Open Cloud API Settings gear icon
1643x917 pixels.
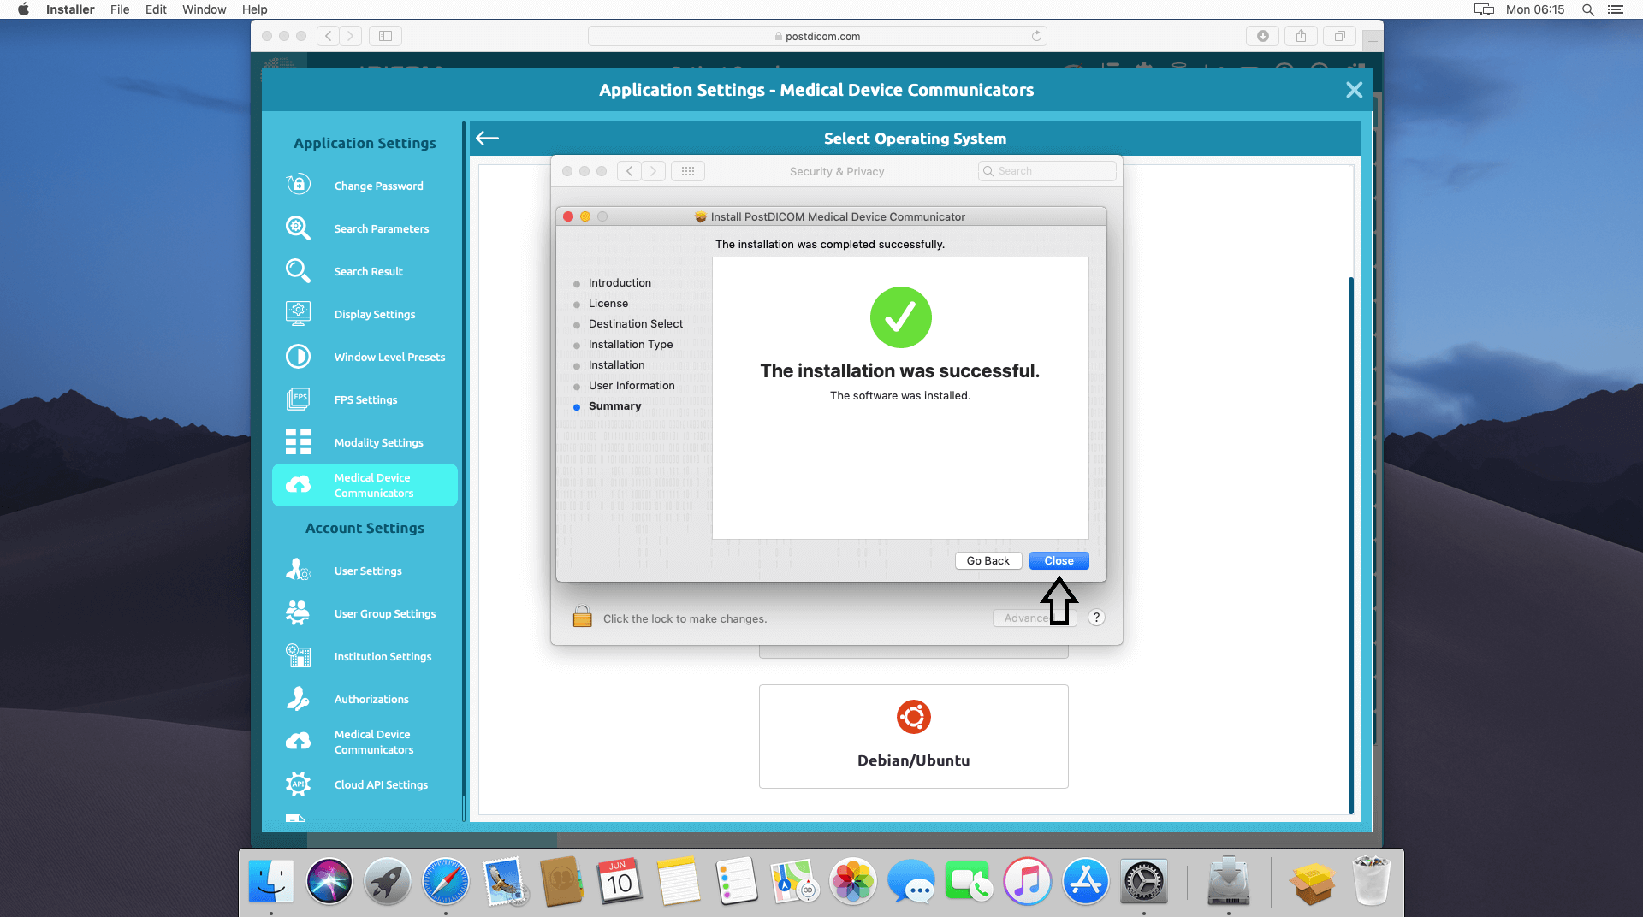[298, 784]
